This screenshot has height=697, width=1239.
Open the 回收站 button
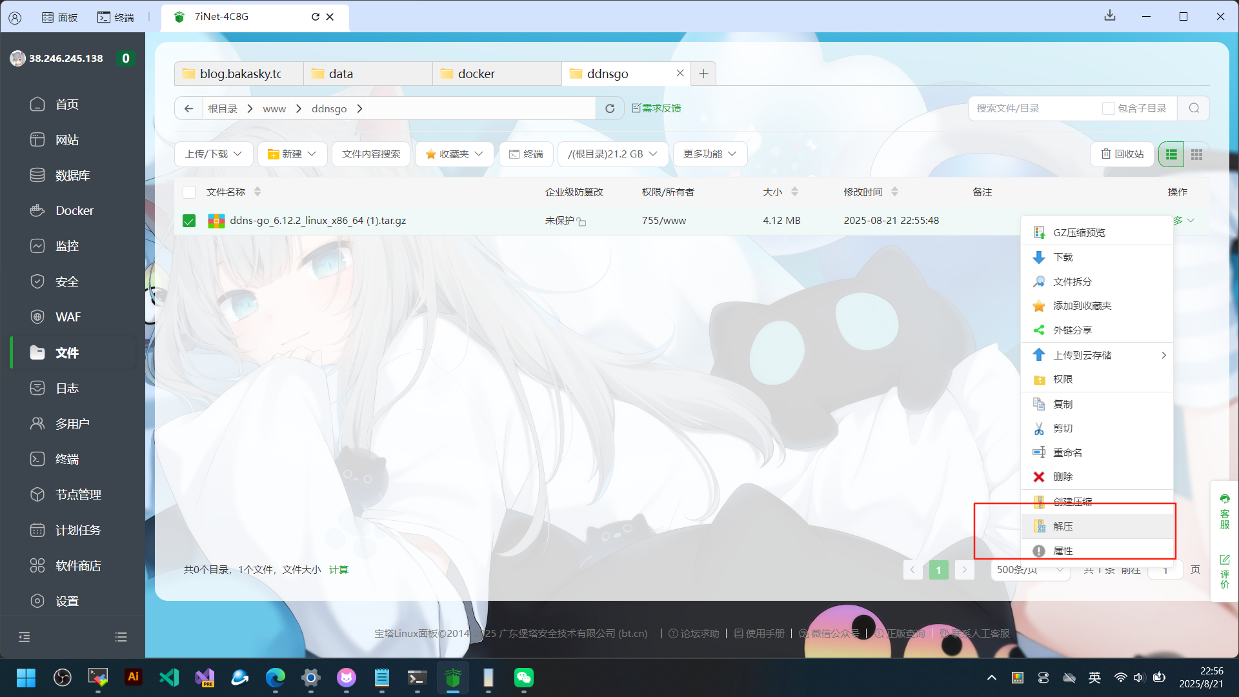[1122, 154]
